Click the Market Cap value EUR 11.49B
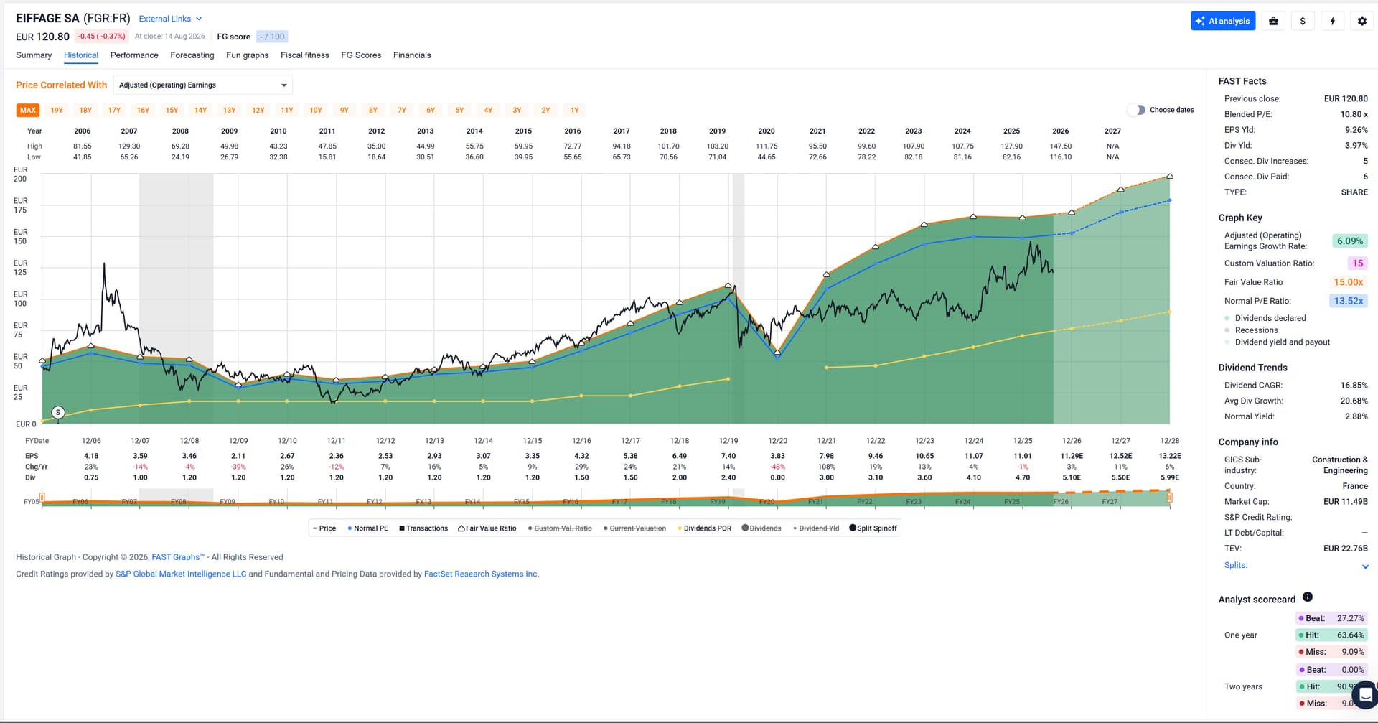 click(x=1346, y=502)
